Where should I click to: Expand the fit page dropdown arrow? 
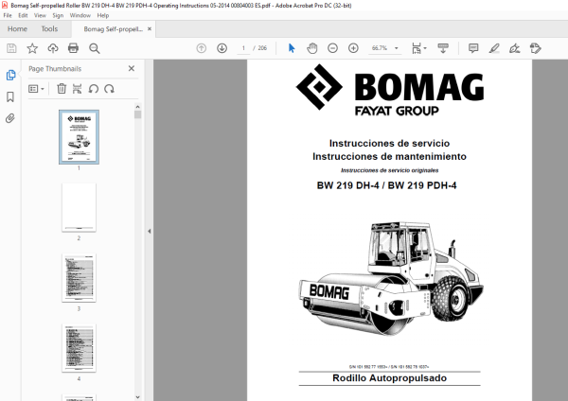425,48
